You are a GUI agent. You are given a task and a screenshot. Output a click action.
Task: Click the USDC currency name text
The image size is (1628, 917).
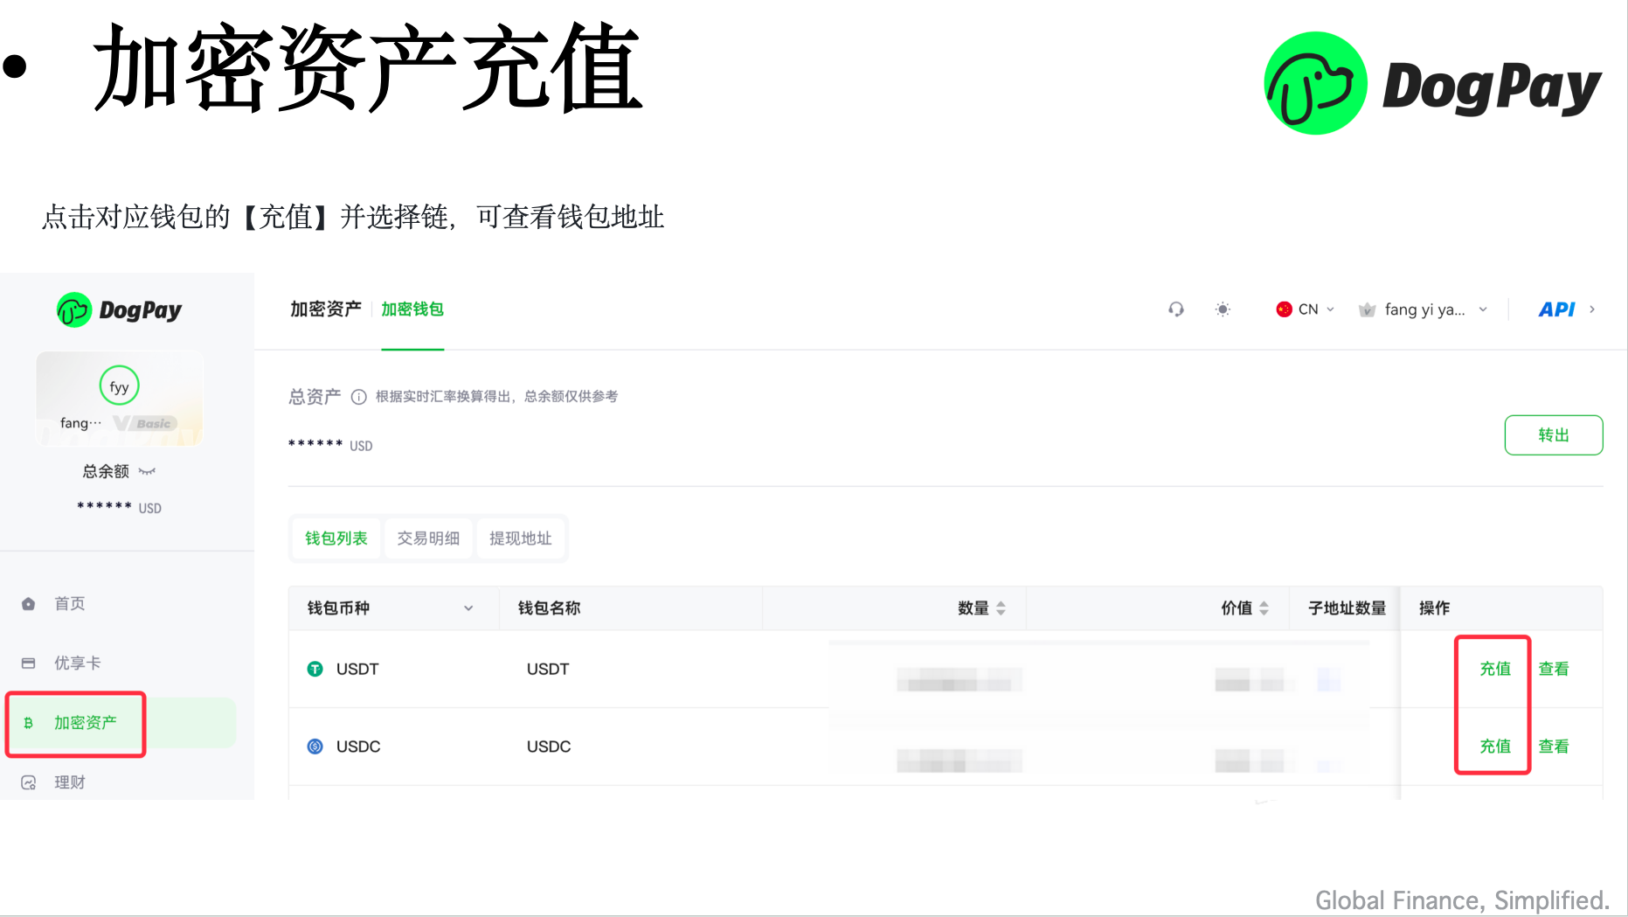(x=358, y=747)
